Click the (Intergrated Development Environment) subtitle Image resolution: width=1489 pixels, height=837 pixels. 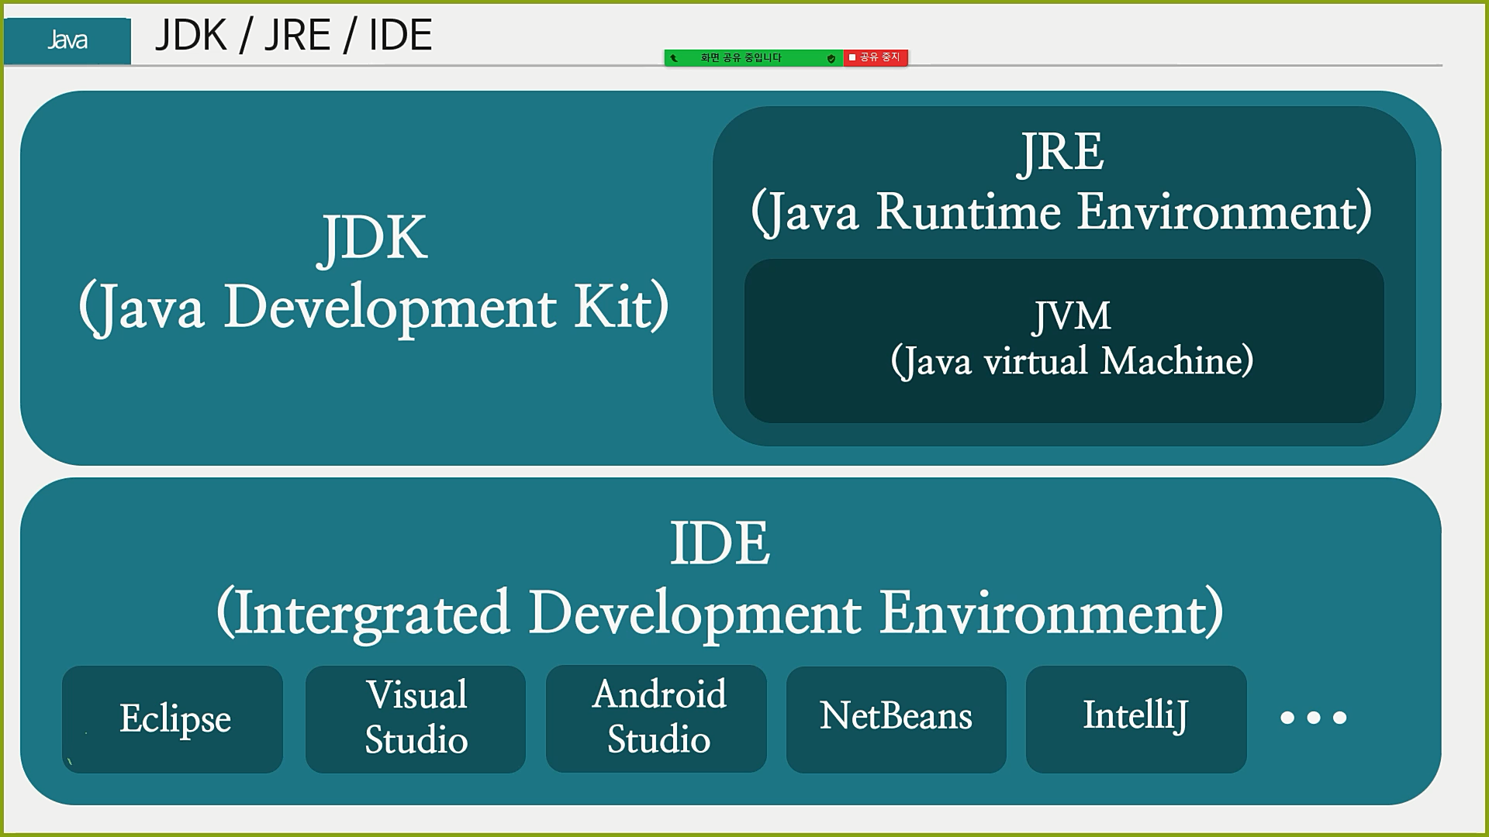pyautogui.click(x=720, y=612)
